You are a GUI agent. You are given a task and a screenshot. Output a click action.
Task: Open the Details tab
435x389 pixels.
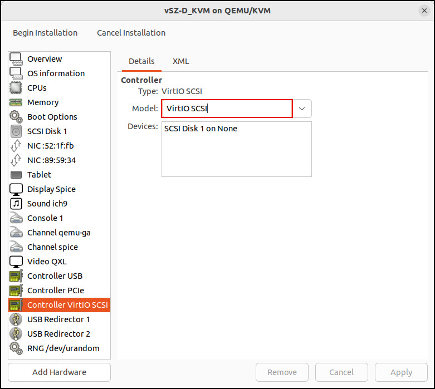point(141,61)
